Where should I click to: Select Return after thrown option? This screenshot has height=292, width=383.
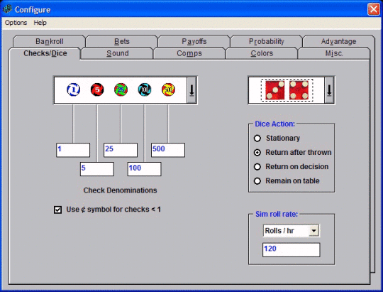pyautogui.click(x=293, y=153)
